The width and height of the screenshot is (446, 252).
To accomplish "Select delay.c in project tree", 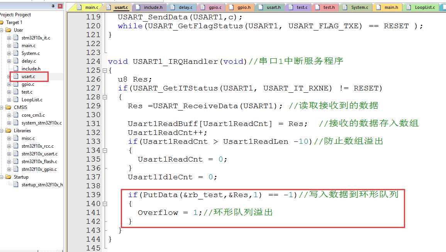I will point(29,61).
